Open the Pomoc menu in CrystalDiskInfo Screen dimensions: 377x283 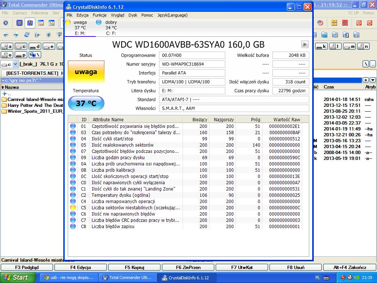pos(147,15)
